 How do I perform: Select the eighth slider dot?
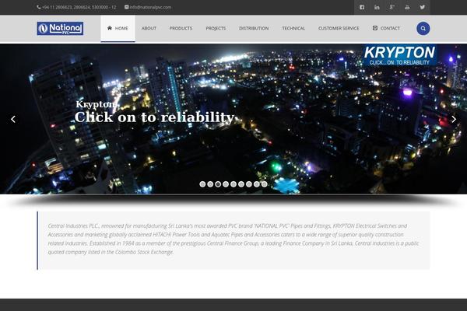[x=256, y=184]
